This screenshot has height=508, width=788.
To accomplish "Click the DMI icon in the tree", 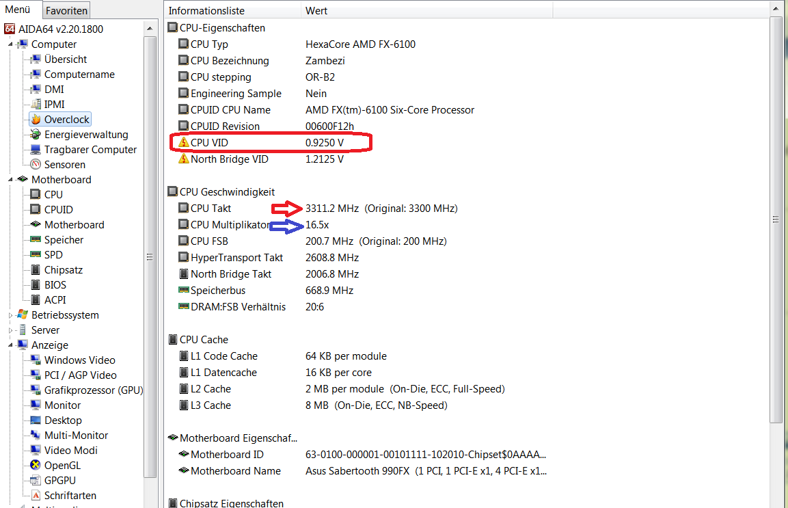I will point(36,90).
